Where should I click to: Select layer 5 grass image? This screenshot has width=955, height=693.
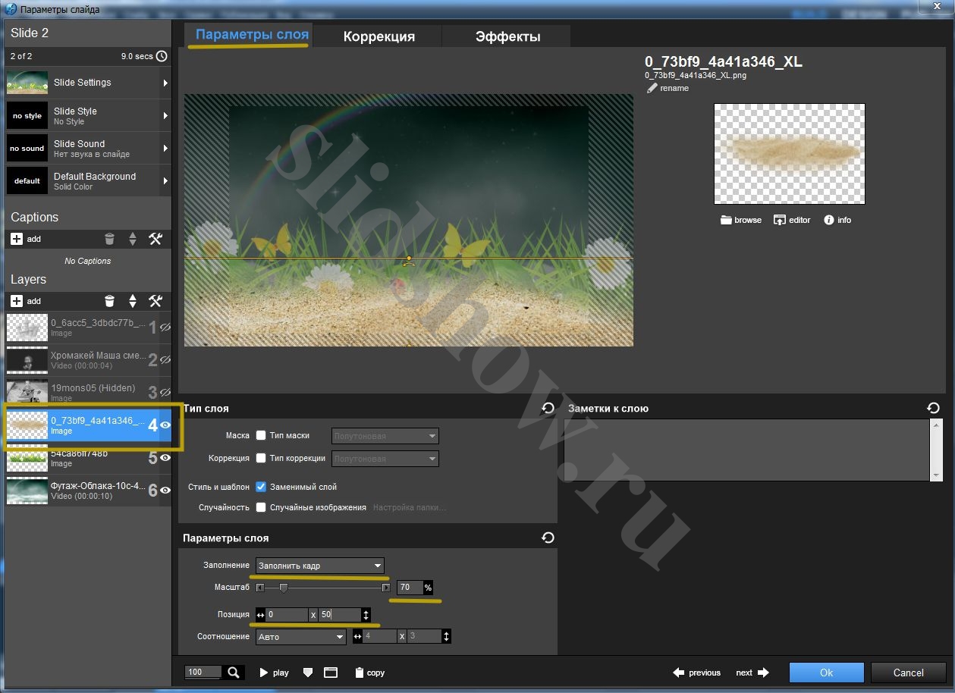tap(88, 458)
